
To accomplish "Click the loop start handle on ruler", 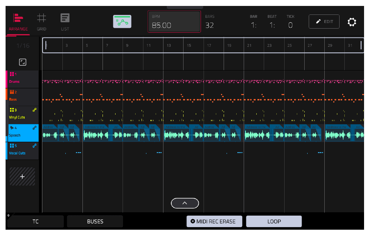I will (x=46, y=45).
